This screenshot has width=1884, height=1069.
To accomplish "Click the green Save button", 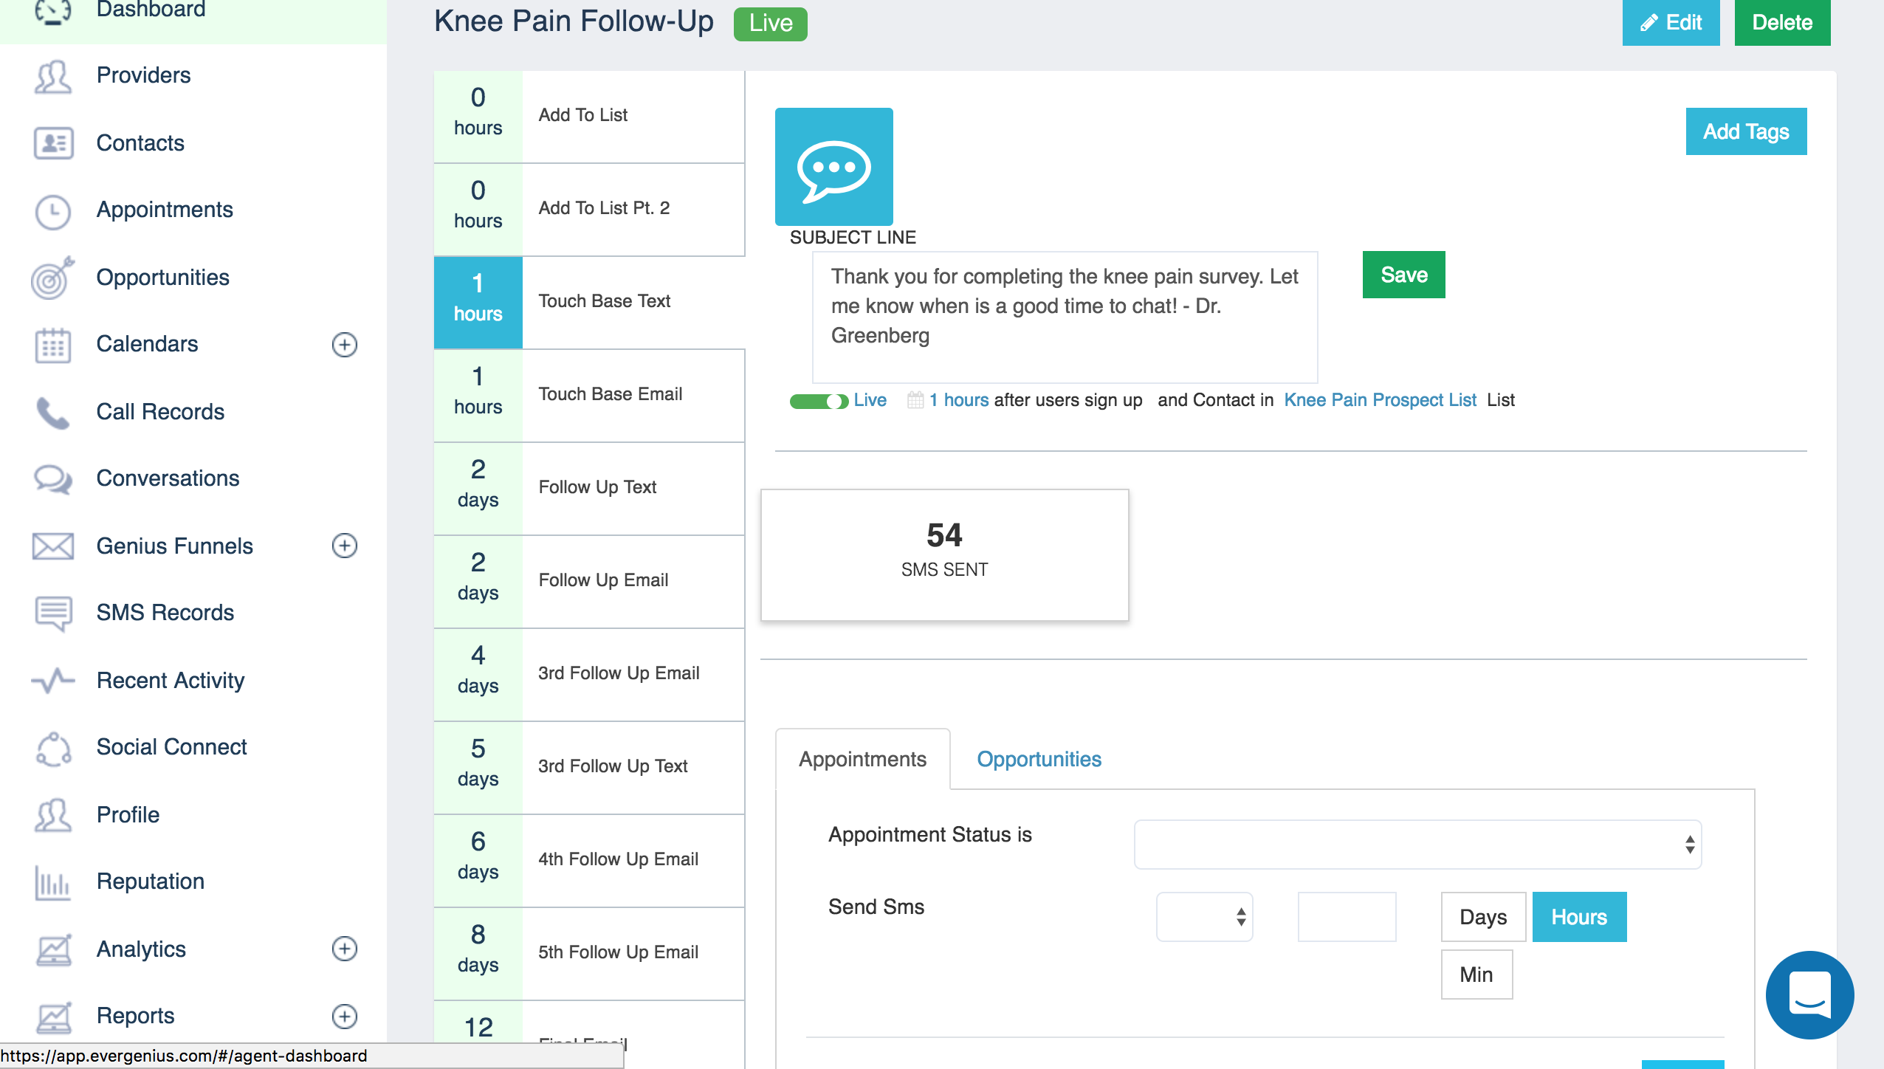I will (1403, 275).
